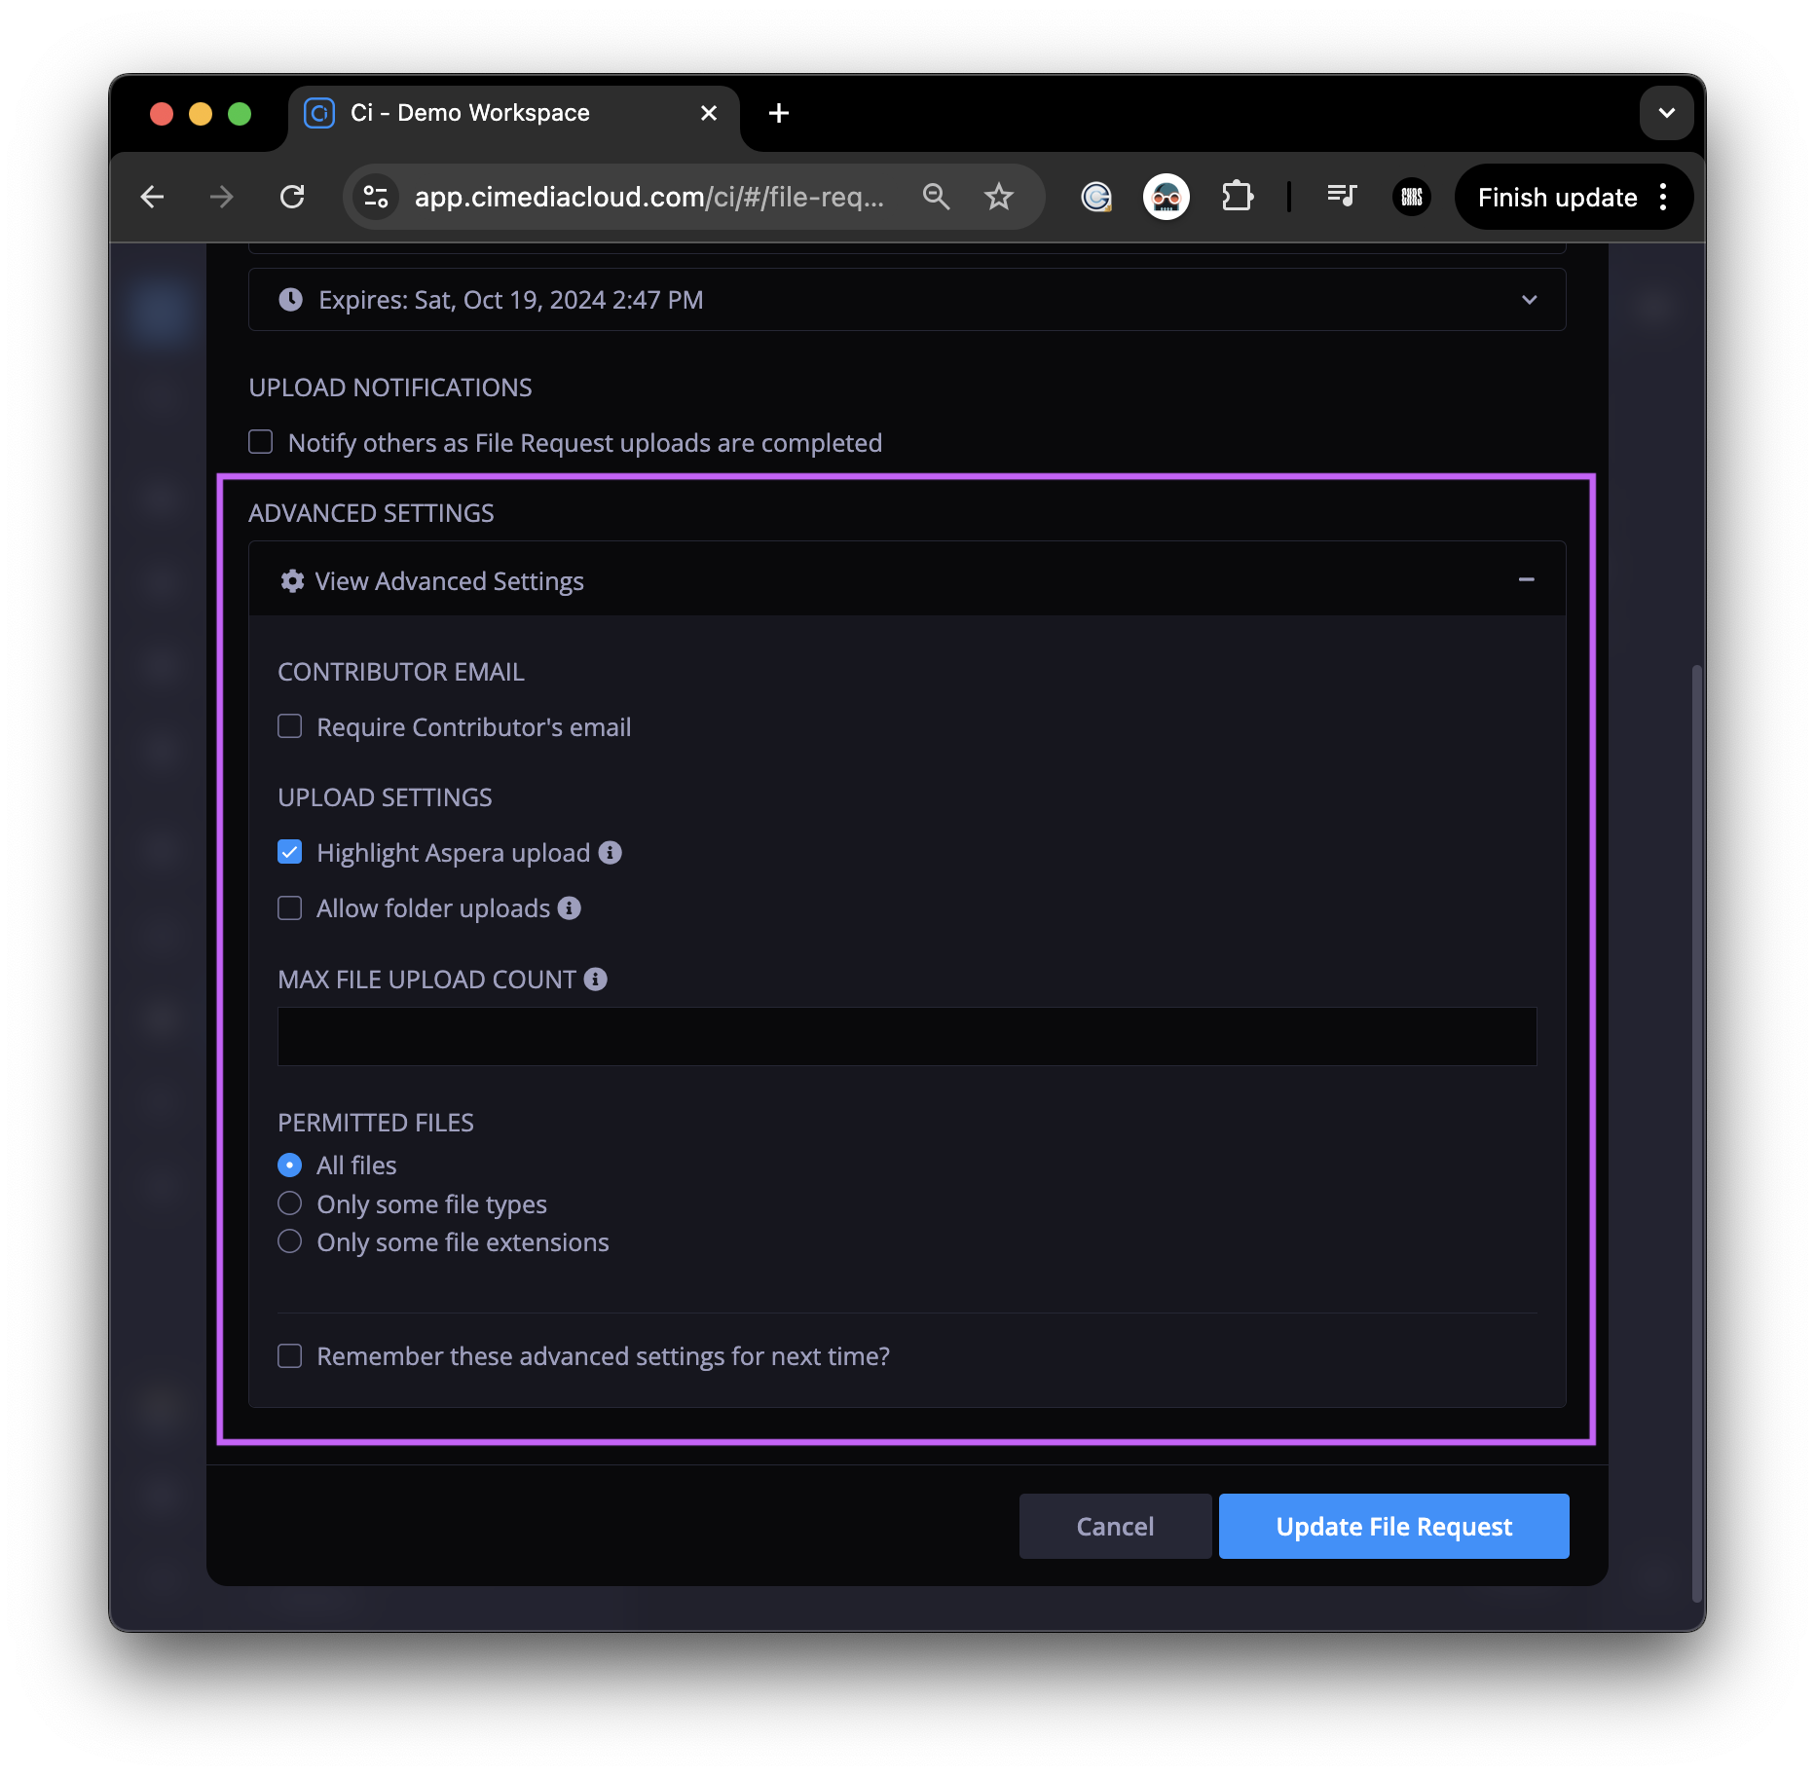The width and height of the screenshot is (1815, 1776).
Task: Open the media control playlist icon
Action: click(x=1342, y=197)
